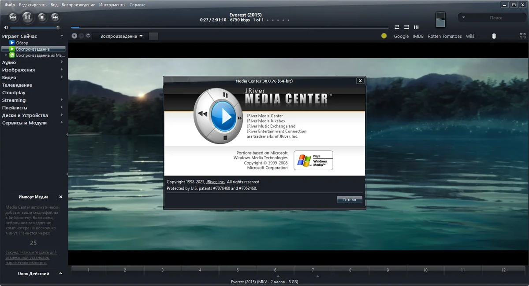Expand the Видео section
This screenshot has height=286, width=529.
[x=62, y=77]
